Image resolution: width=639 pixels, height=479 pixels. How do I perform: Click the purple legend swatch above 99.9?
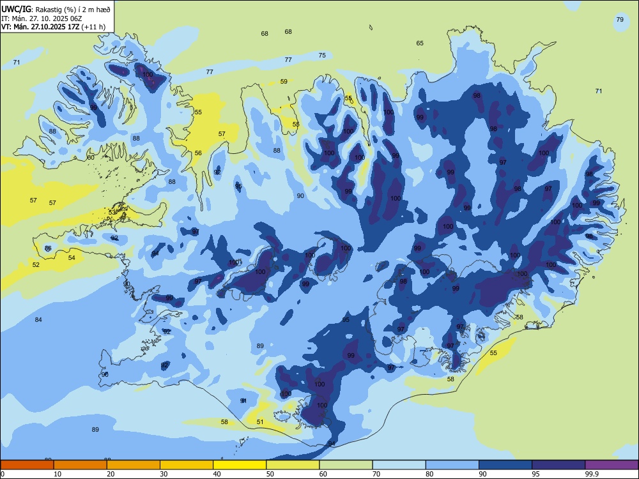click(612, 465)
